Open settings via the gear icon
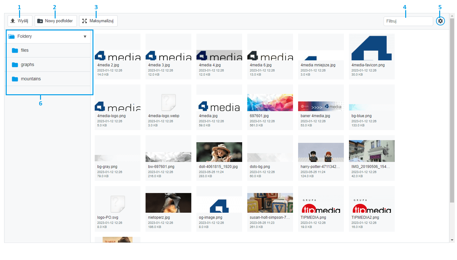457x260 pixels. pos(440,21)
